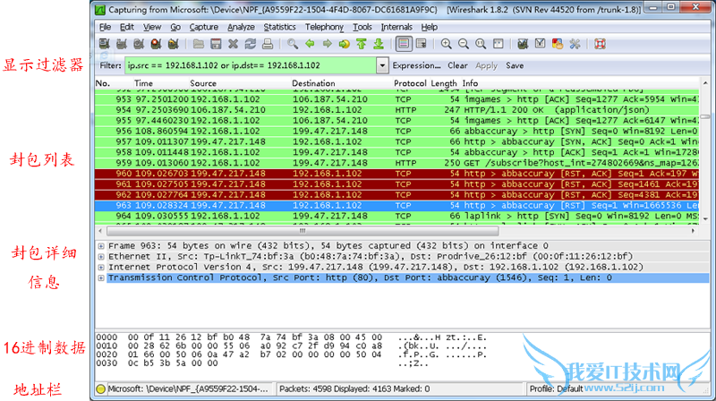Viewport: 716px width, 401px height.
Task: Open the capture interfaces list icon
Action: tap(105, 44)
